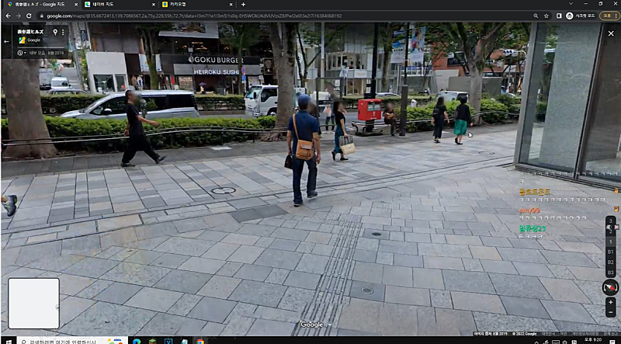Open a new browser tab
This screenshot has height=344, width=621.
pyautogui.click(x=243, y=5)
